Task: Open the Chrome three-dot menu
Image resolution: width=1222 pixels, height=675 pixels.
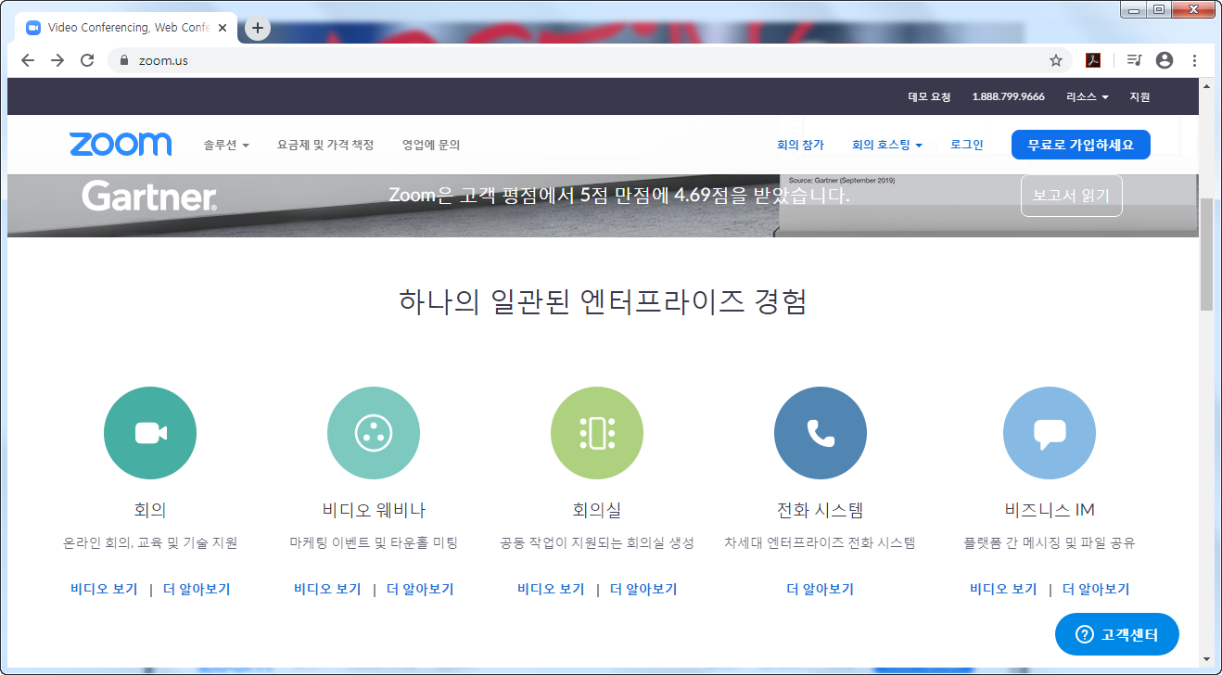Action: (1194, 60)
